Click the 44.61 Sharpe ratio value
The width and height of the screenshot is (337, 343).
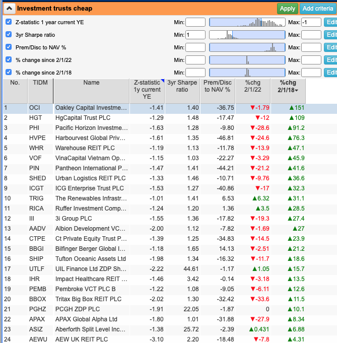pos(191,268)
